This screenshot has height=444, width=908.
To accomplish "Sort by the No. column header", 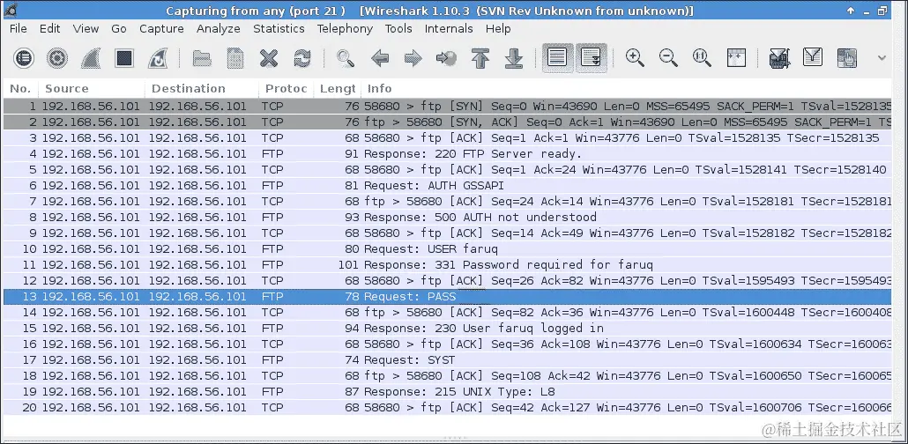I will (20, 89).
